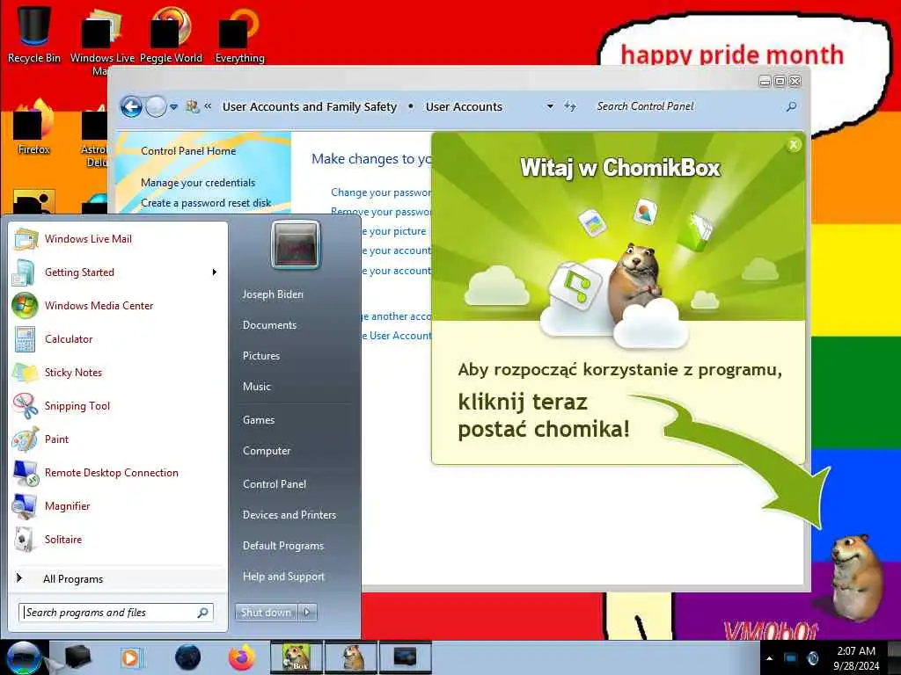Open Joseph Biden user folder
Screen dimensions: 901x675
pos(273,294)
